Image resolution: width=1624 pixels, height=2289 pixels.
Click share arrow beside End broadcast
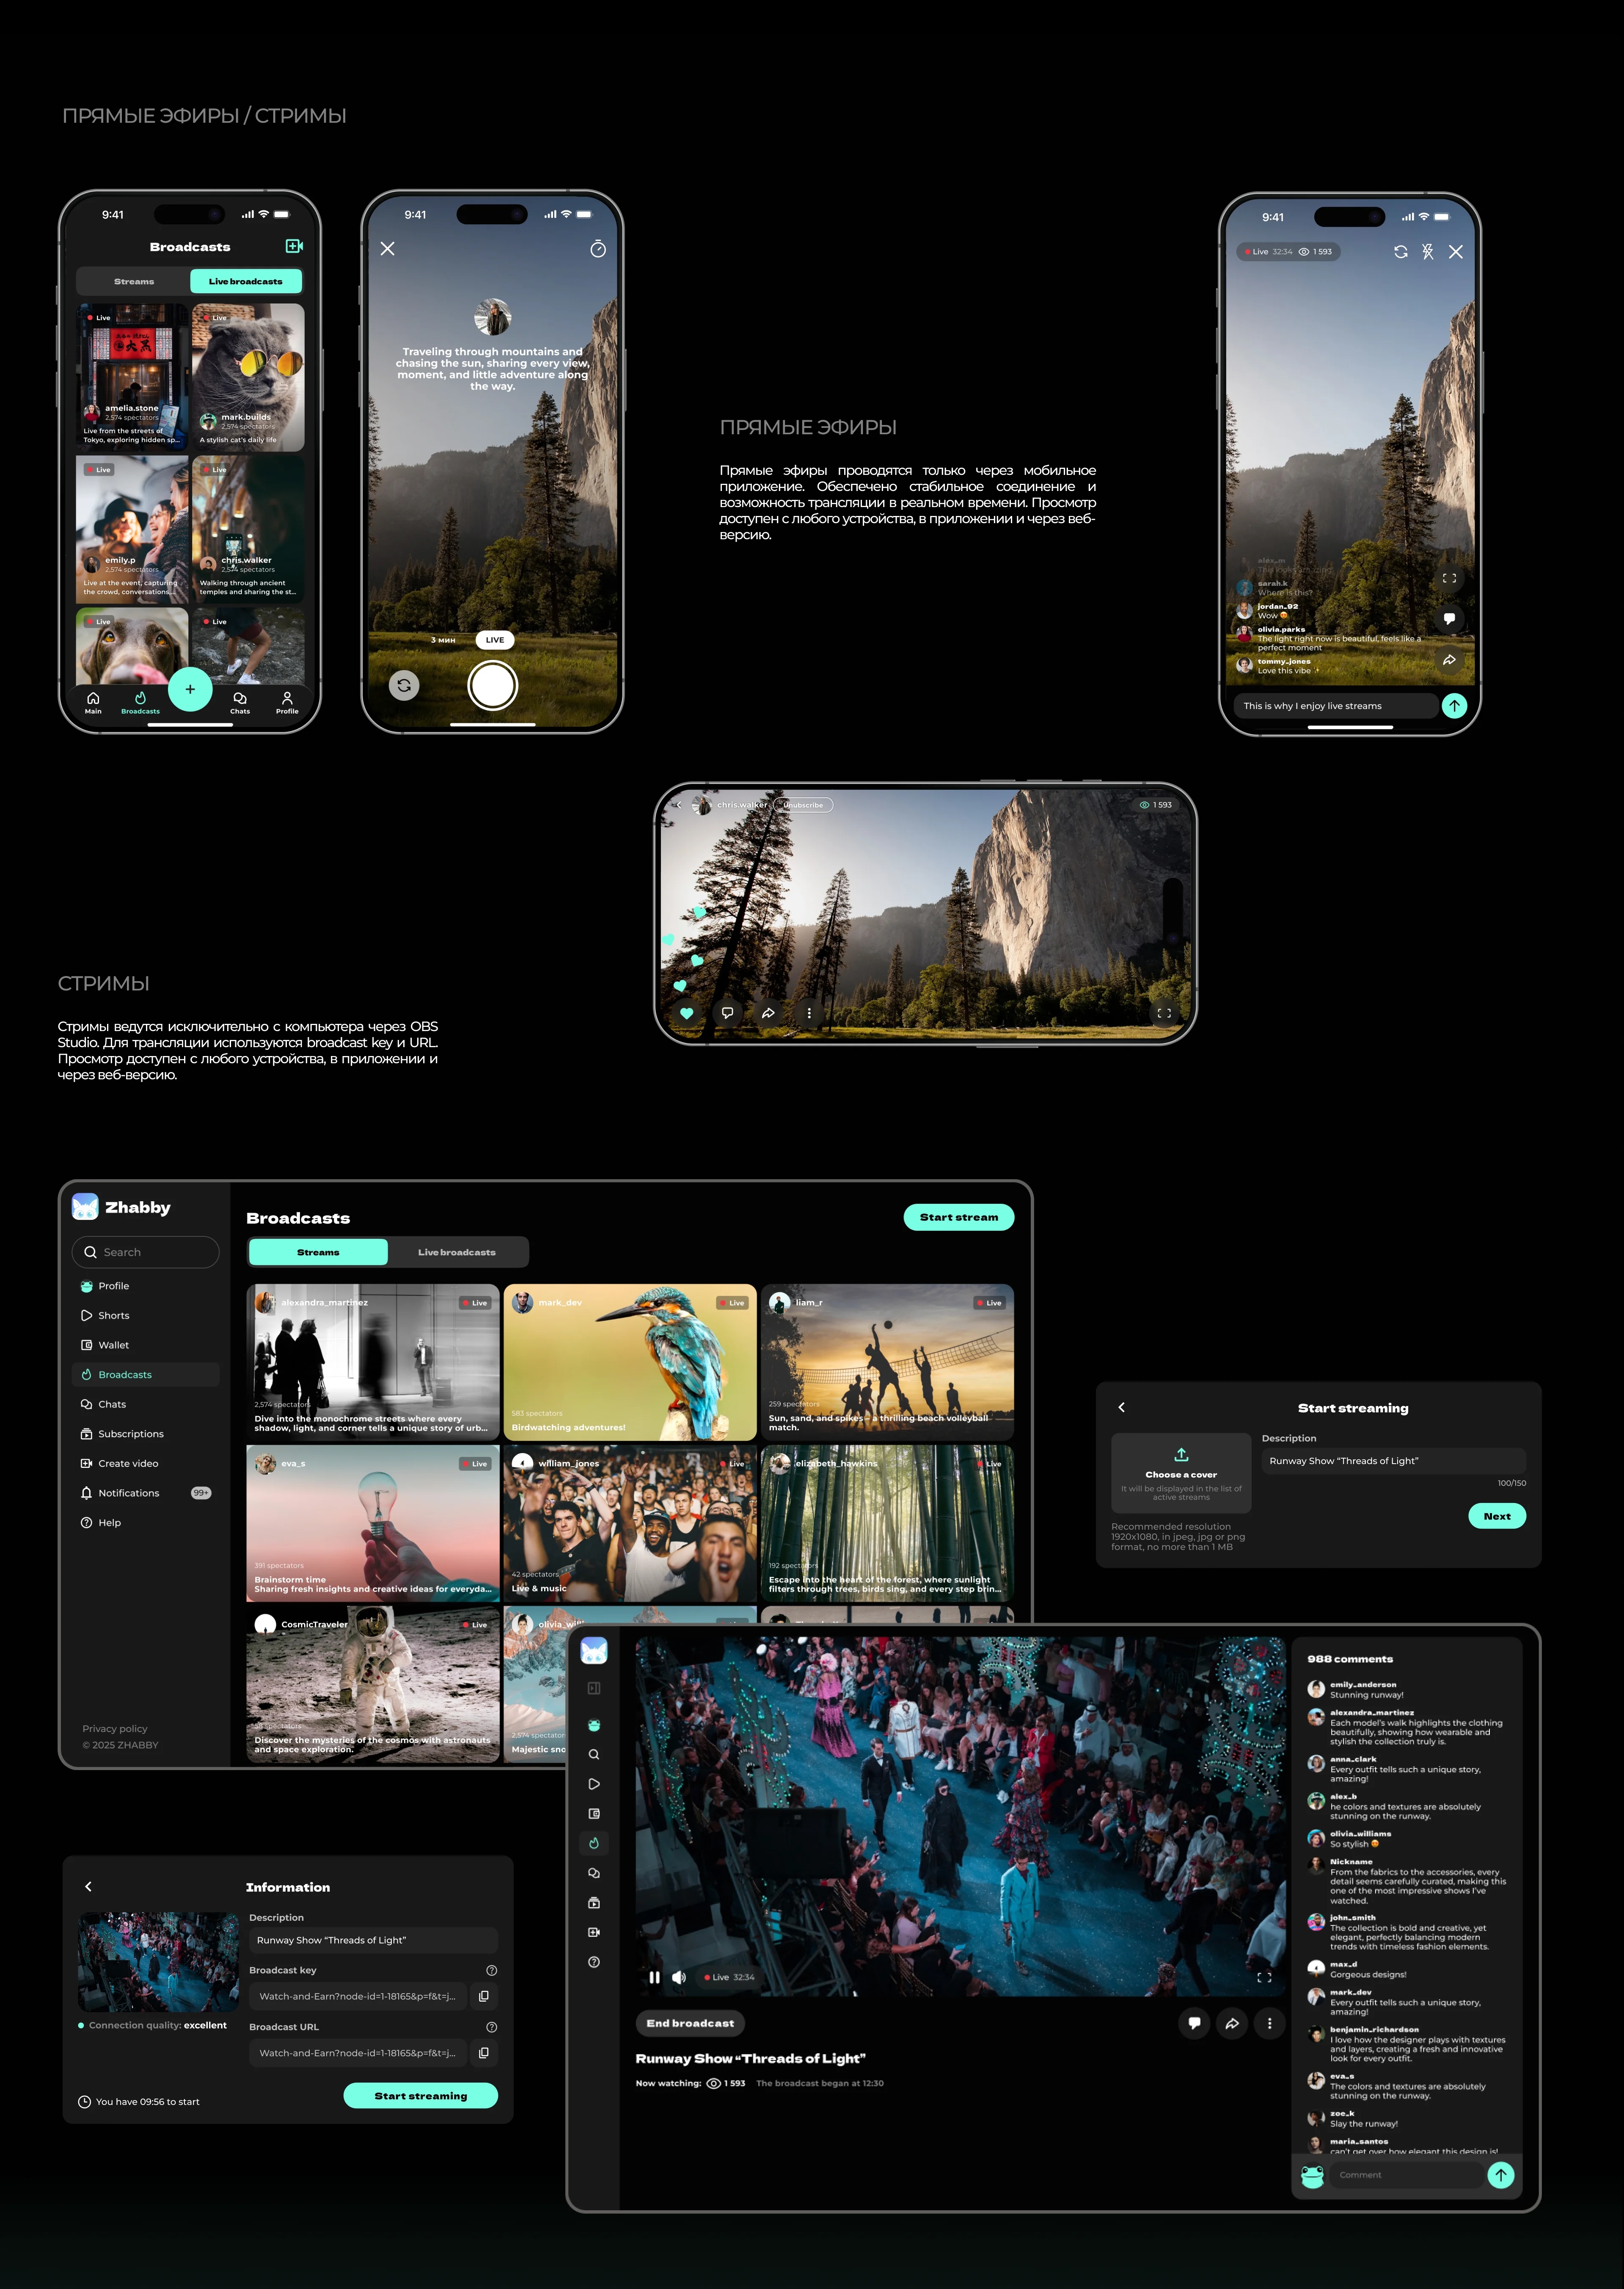1232,2023
